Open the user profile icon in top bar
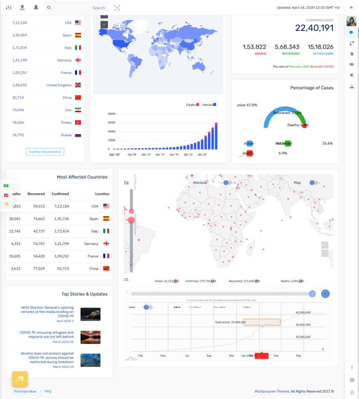 22,8
